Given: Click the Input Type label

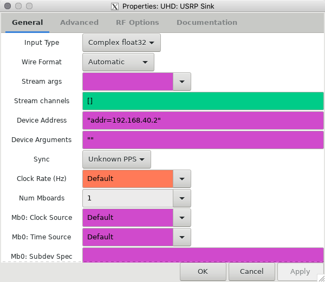Looking at the screenshot, I should (x=42, y=43).
